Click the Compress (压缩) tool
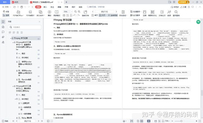The image size is (203, 123). [x=145, y=13]
